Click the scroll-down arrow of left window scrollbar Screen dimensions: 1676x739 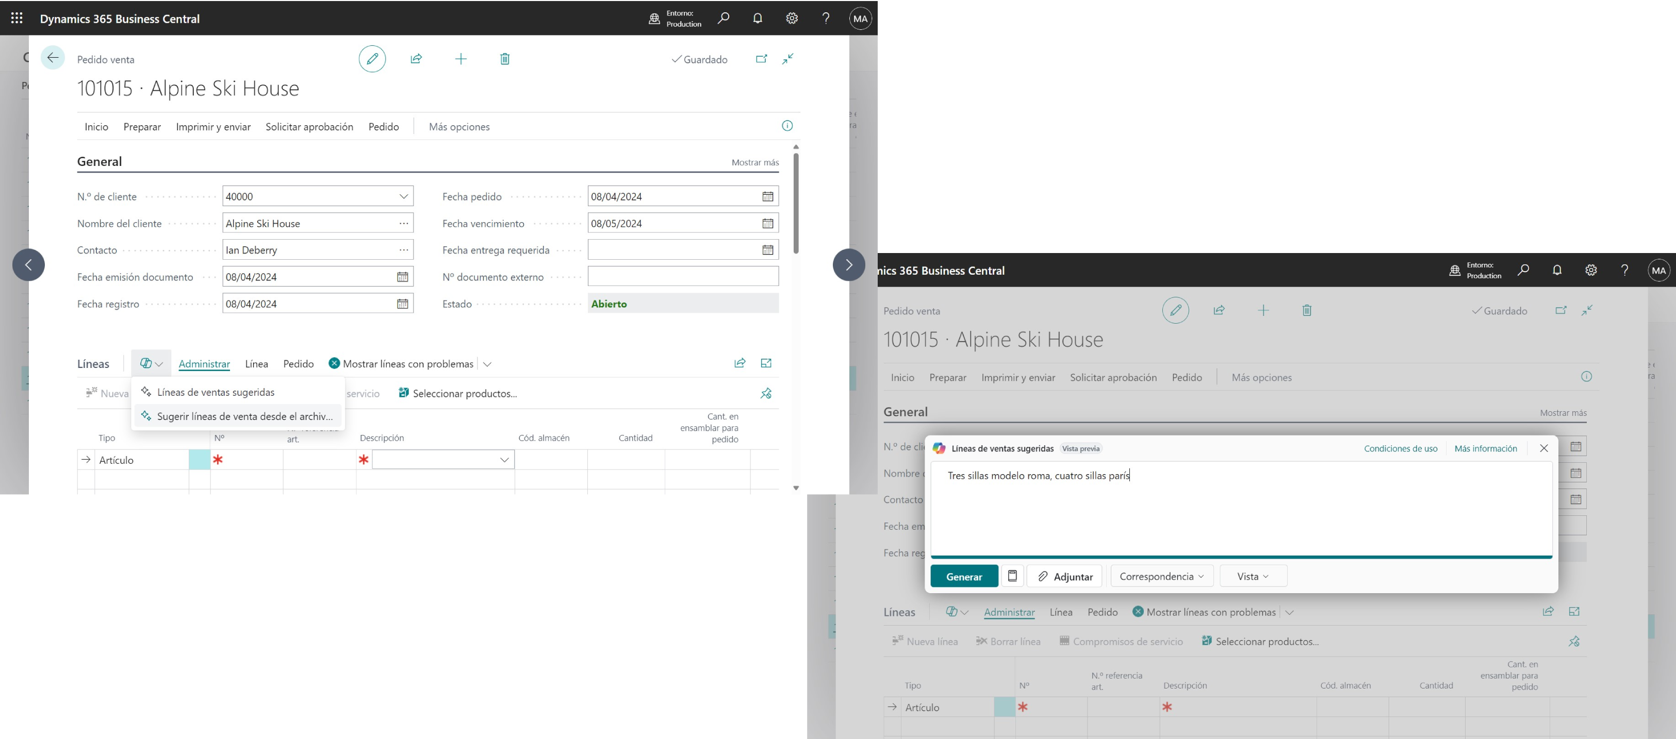tap(796, 488)
